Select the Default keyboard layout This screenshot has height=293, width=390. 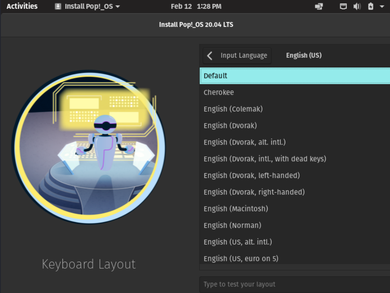tap(295, 76)
